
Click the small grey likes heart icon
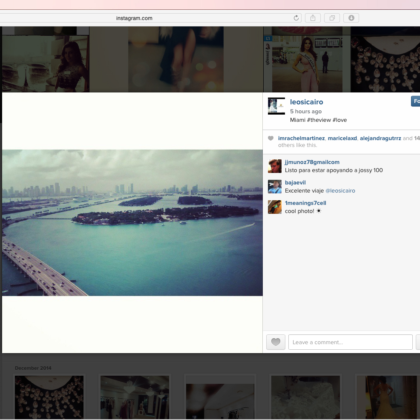[271, 138]
